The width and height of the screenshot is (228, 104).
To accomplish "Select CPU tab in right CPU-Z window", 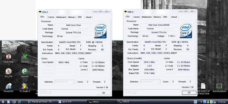I will pos(127,17).
